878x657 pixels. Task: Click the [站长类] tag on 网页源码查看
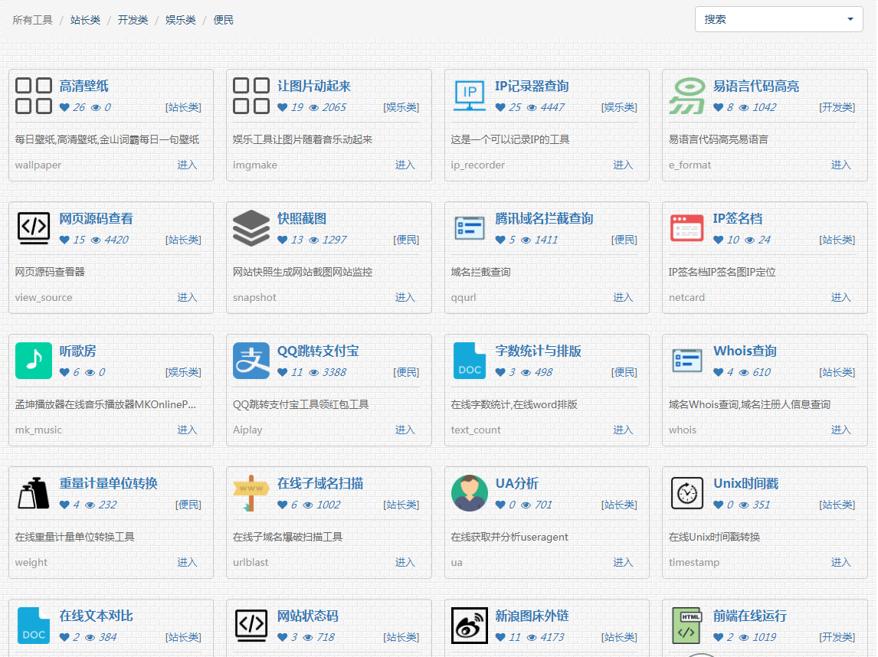pos(183,240)
